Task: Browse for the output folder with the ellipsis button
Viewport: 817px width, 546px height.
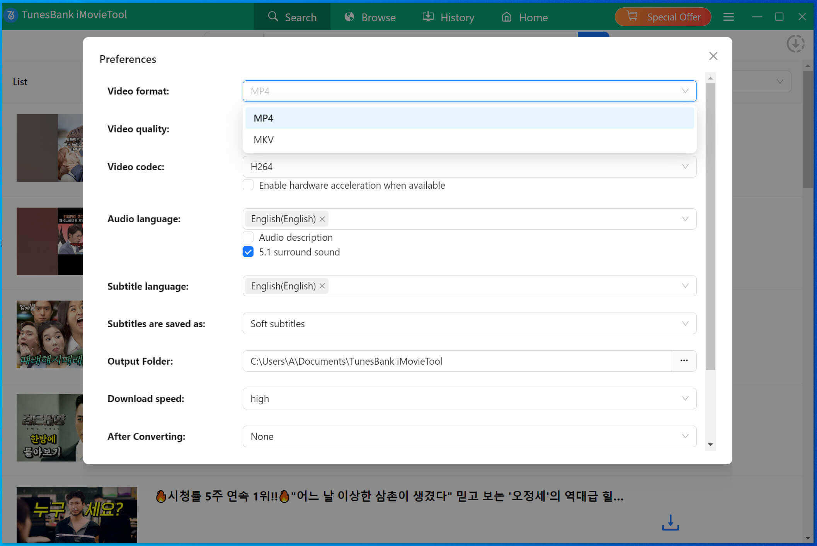Action: pyautogui.click(x=684, y=361)
